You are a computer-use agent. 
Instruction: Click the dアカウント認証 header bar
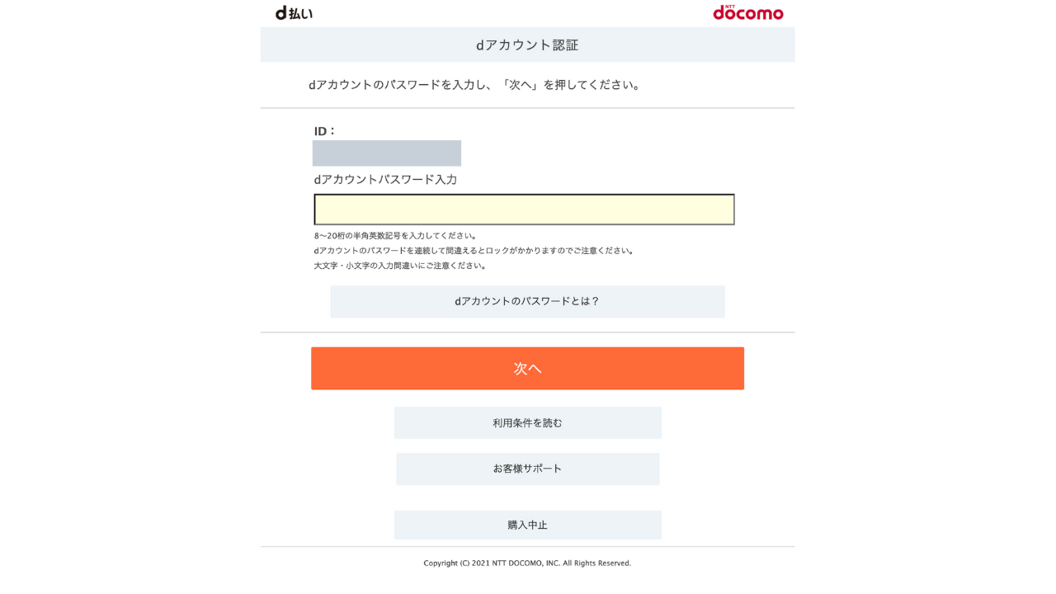[x=527, y=45]
